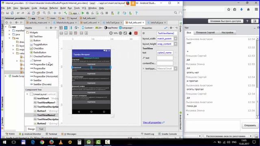This screenshot has height=146, width=260.
Task: Open Language selector dropdown
Action: tap(126, 28)
